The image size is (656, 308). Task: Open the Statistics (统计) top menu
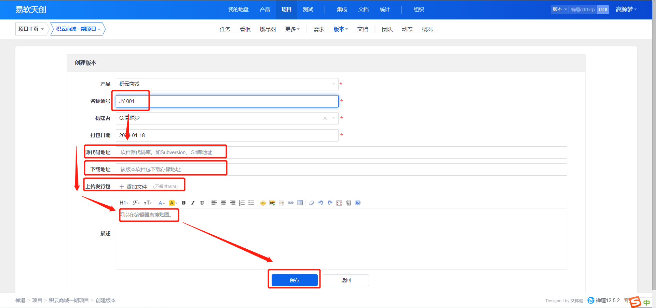385,10
